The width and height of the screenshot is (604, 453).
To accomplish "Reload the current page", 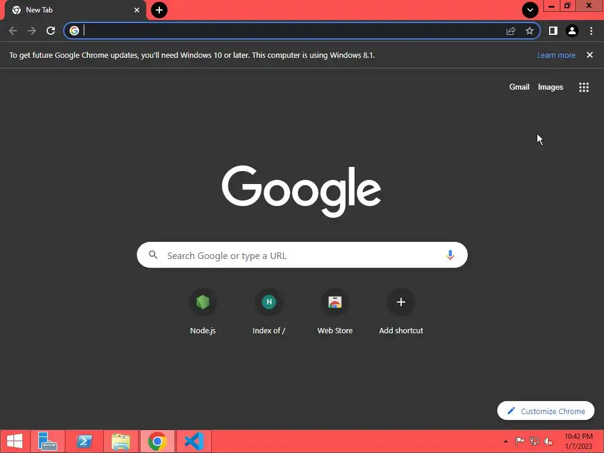I will [x=51, y=31].
